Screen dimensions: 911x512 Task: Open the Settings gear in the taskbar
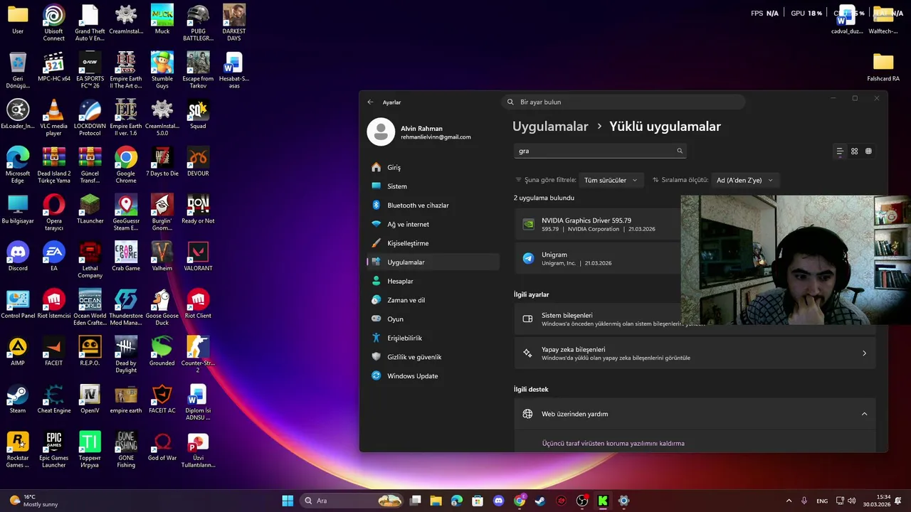[623, 501]
